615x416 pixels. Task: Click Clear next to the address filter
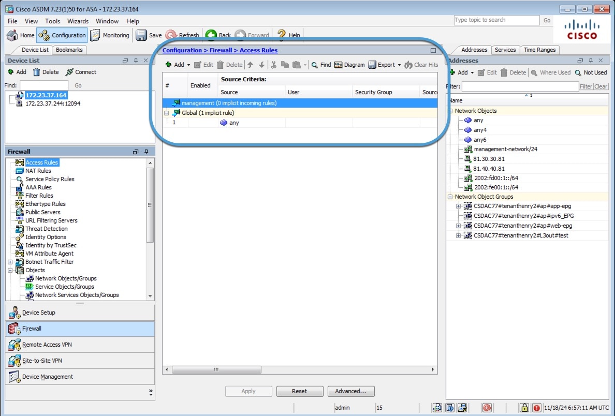[601, 86]
